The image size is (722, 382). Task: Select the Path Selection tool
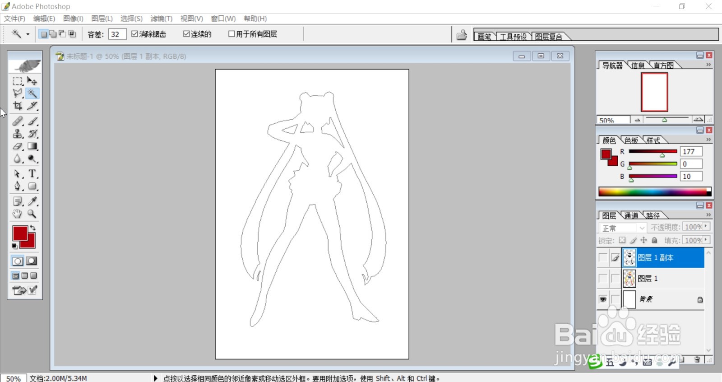click(x=18, y=174)
